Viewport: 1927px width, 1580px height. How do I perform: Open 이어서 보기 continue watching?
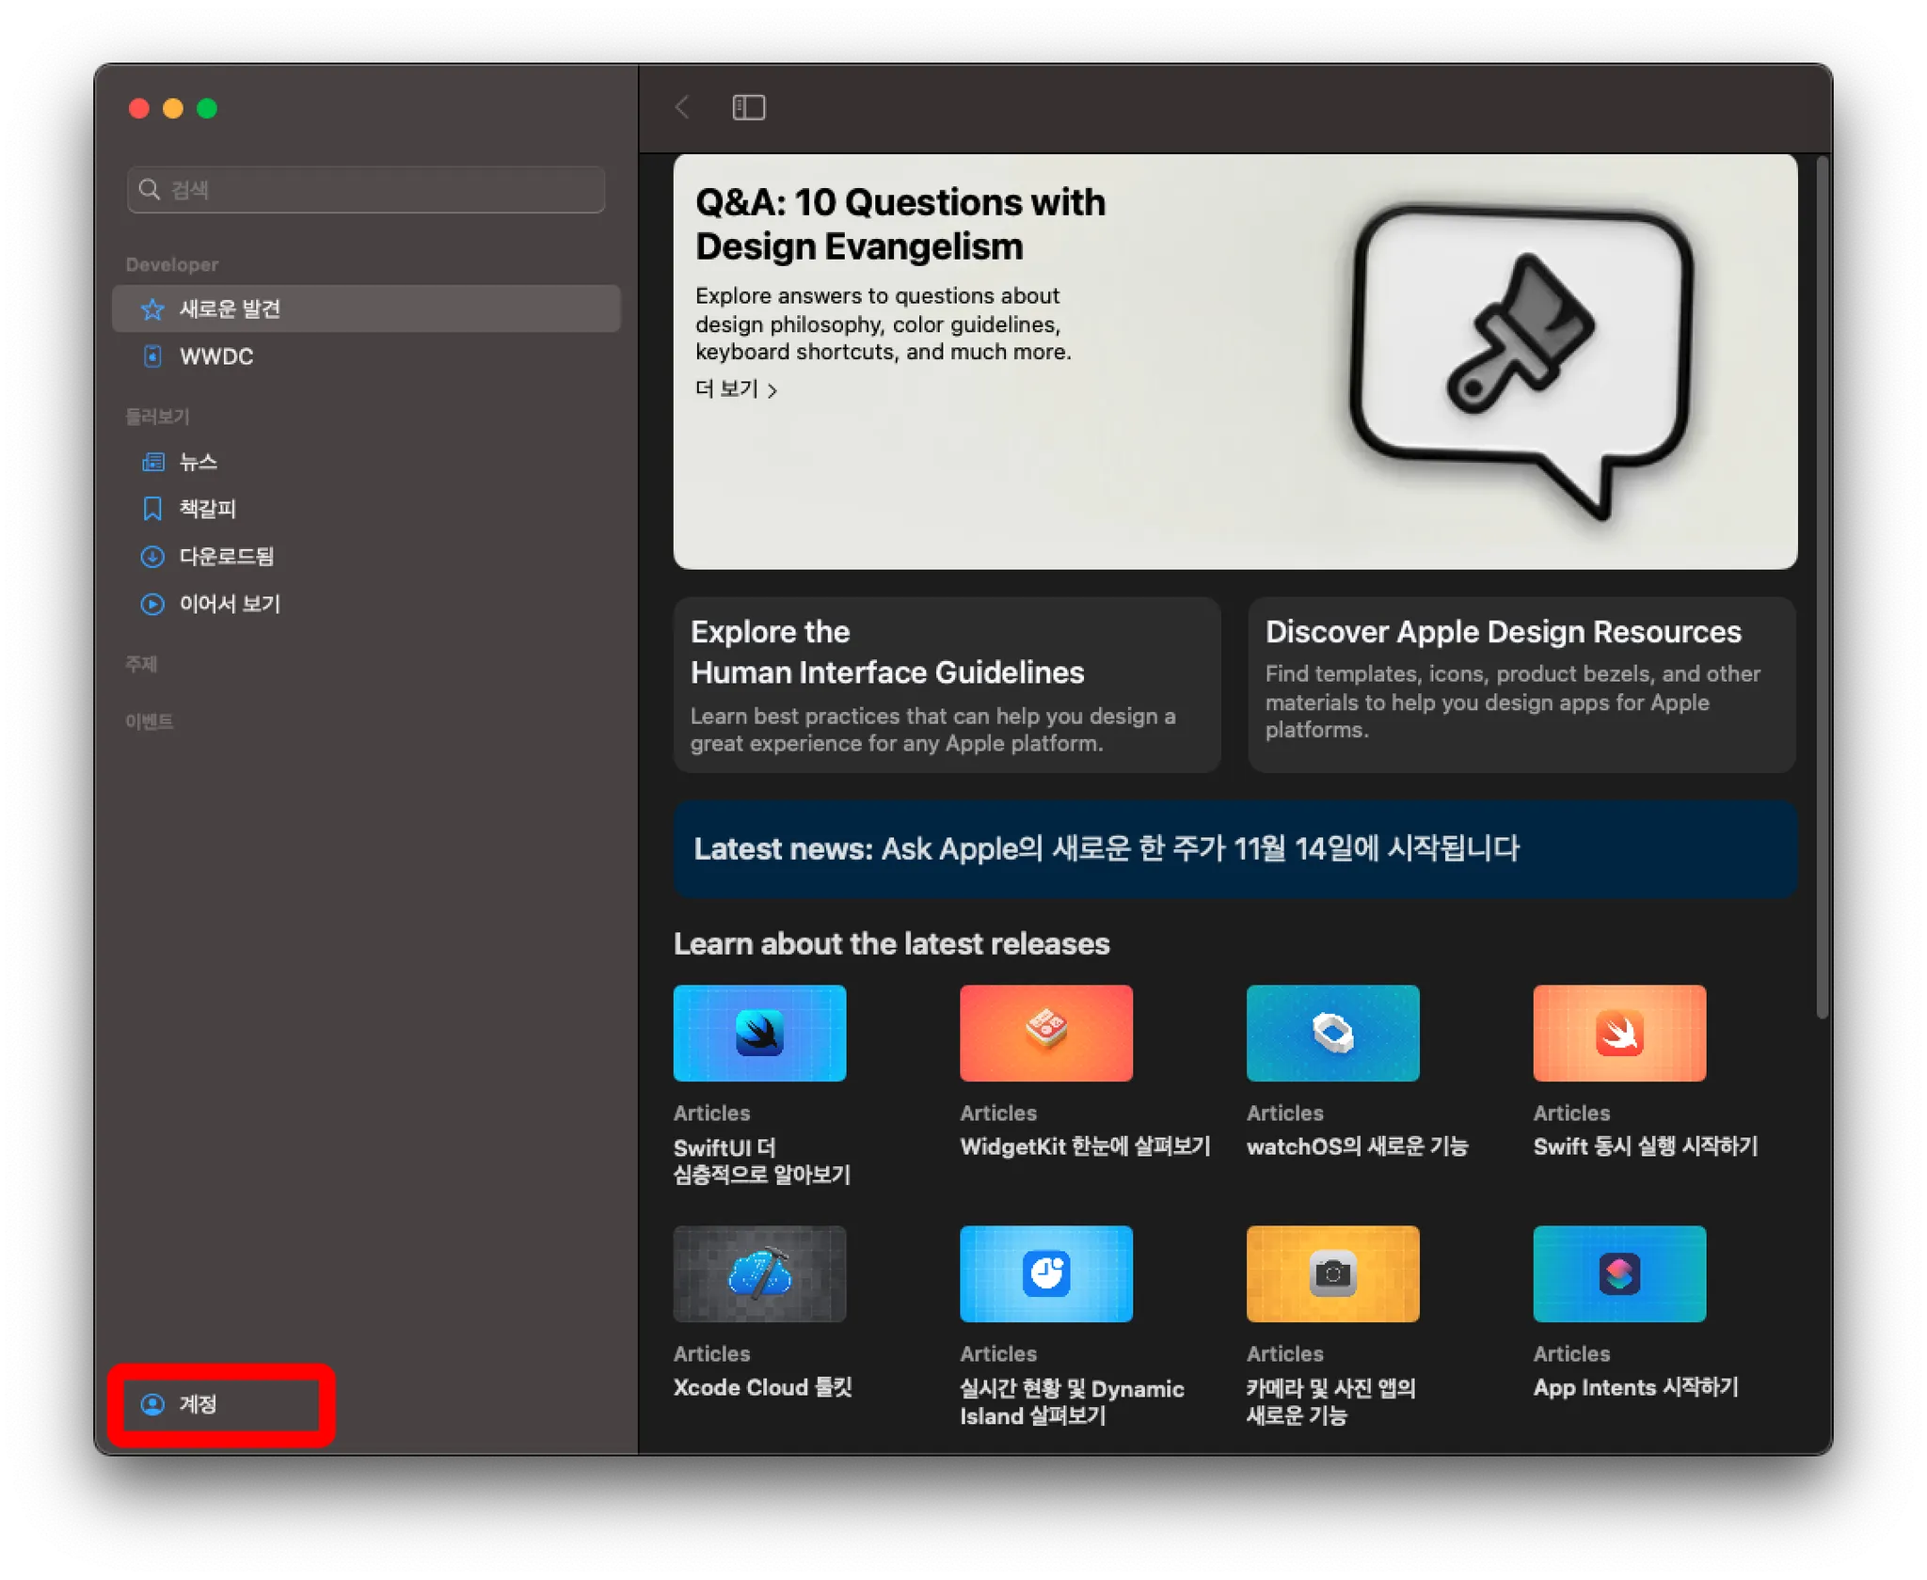(230, 604)
